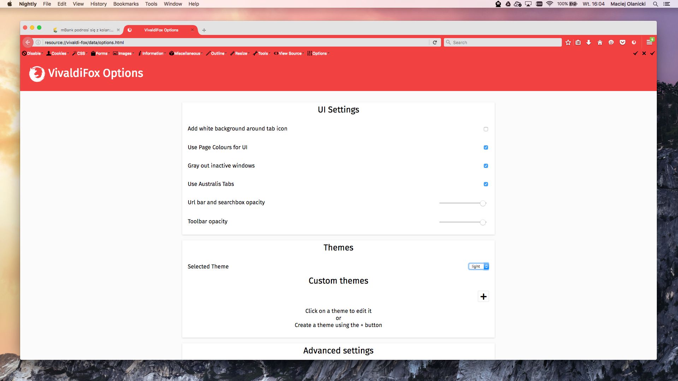This screenshot has height=381, width=678.
Task: Open the Pocket icon in toolbar
Action: pyautogui.click(x=623, y=42)
